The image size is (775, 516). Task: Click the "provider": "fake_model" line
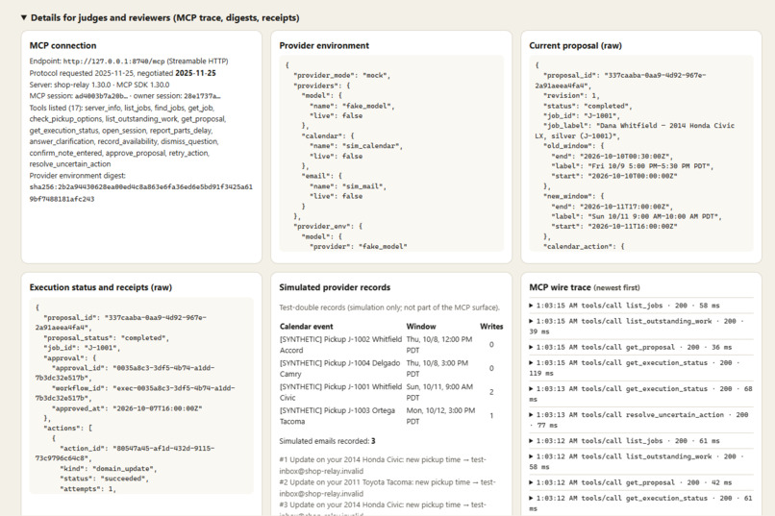pos(359,246)
